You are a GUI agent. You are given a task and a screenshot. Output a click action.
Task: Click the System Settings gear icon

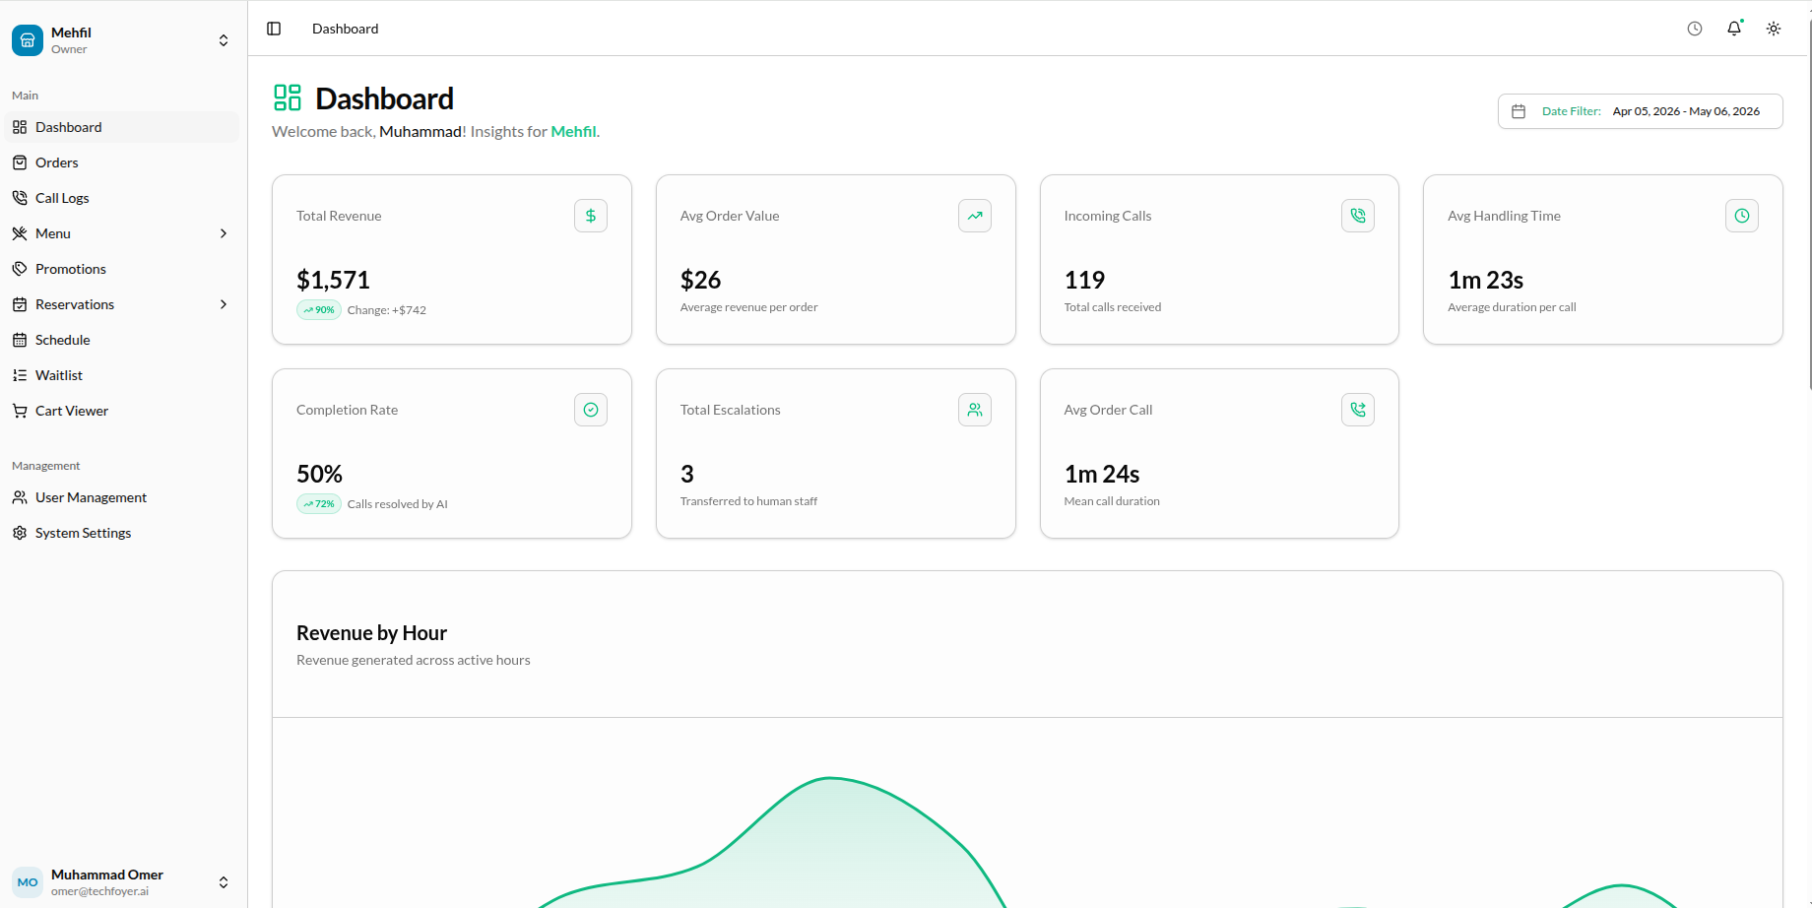click(x=20, y=533)
